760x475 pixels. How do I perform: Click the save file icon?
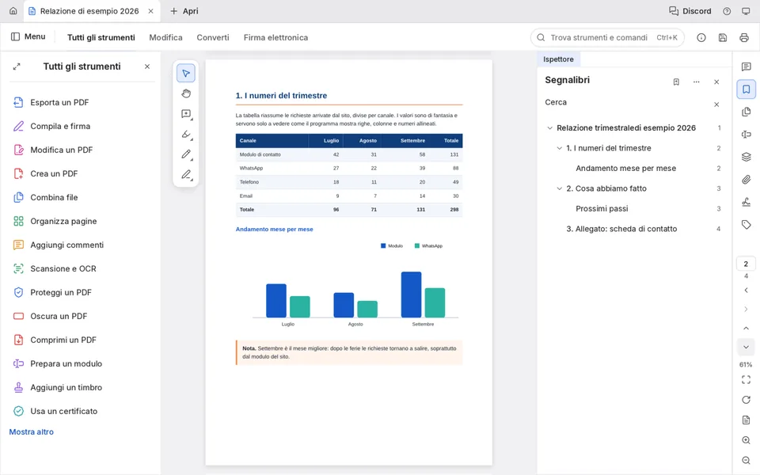[723, 37]
